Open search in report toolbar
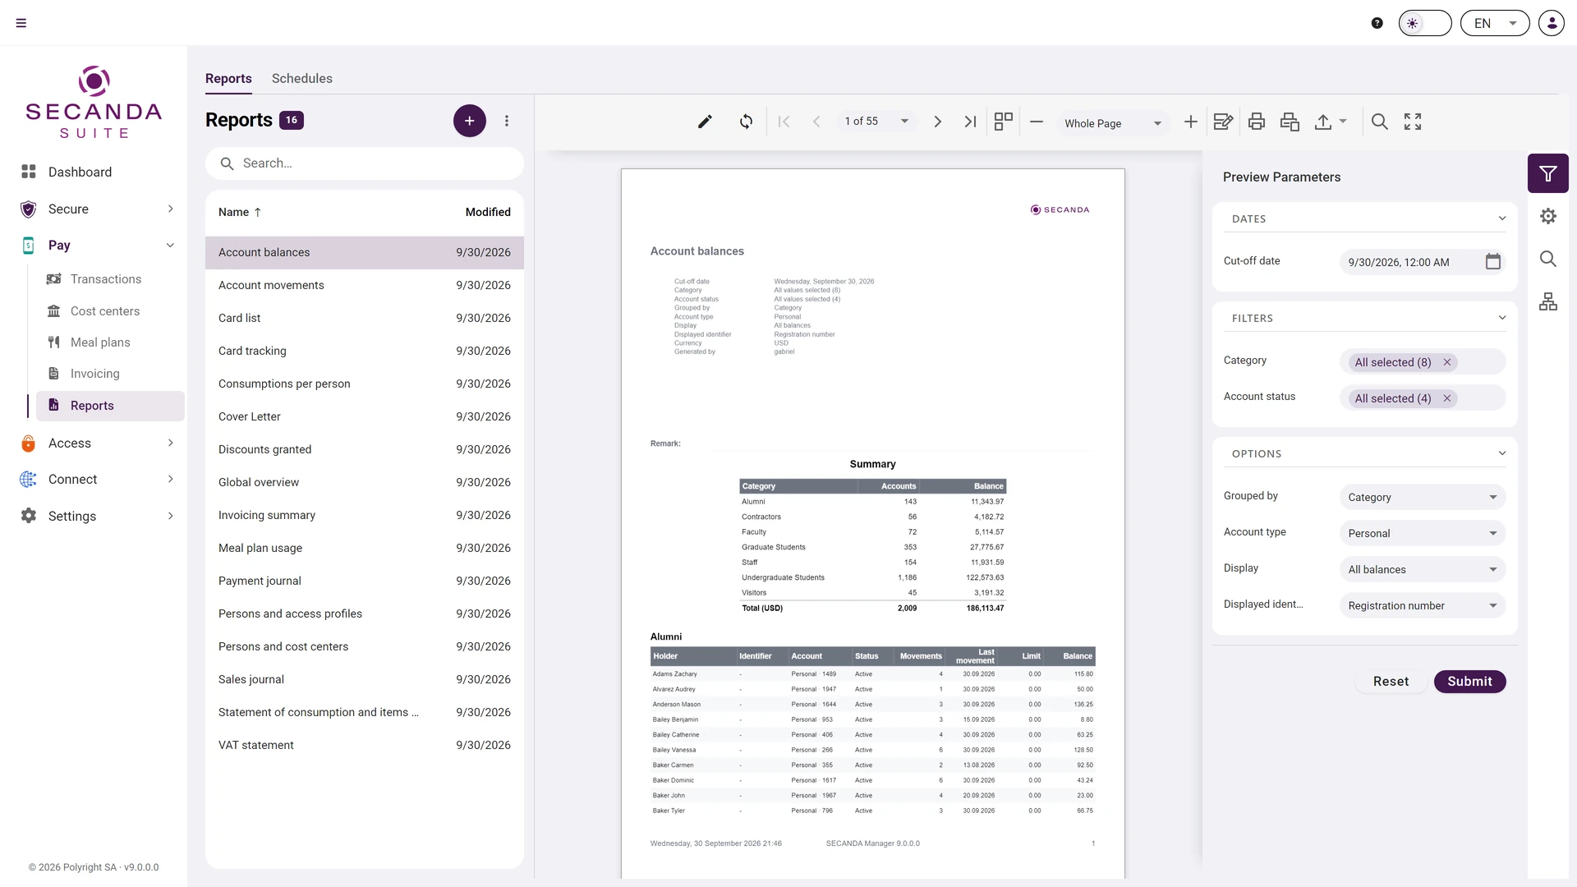1577x887 pixels. click(1380, 122)
